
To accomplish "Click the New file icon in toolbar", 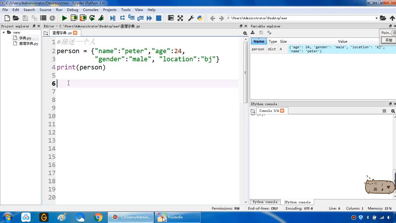I will (7, 18).
